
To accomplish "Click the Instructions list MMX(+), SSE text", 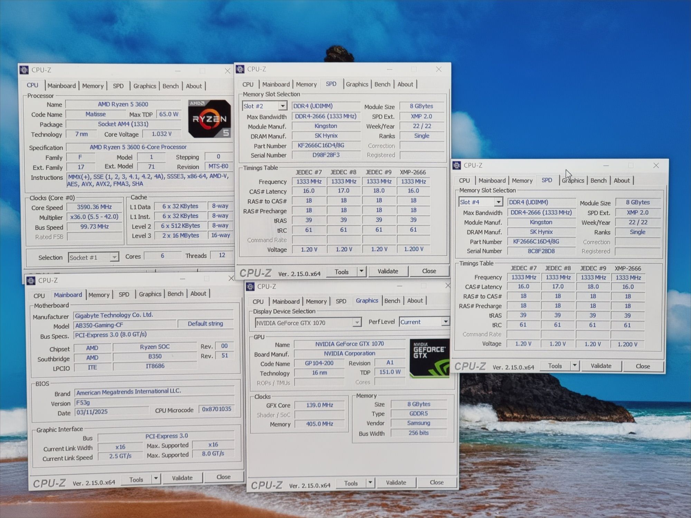I will [x=149, y=180].
